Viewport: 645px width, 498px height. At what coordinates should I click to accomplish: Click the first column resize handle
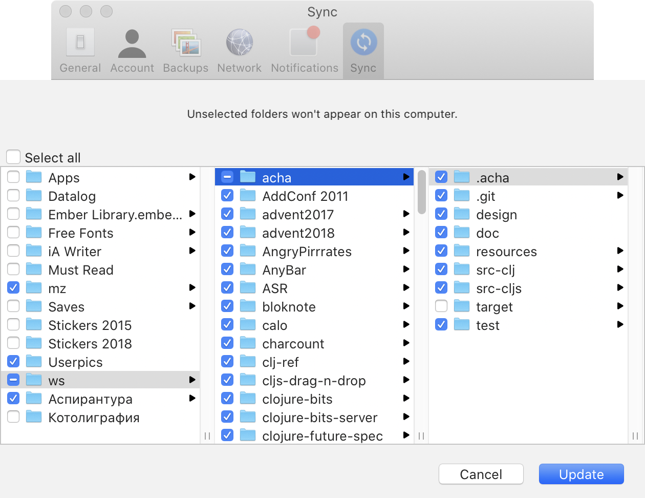pyautogui.click(x=207, y=436)
